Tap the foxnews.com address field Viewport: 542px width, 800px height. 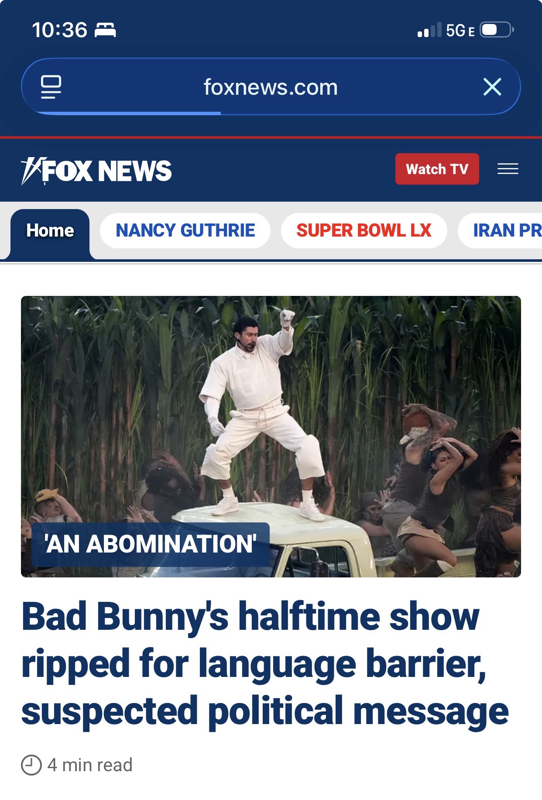(x=271, y=87)
